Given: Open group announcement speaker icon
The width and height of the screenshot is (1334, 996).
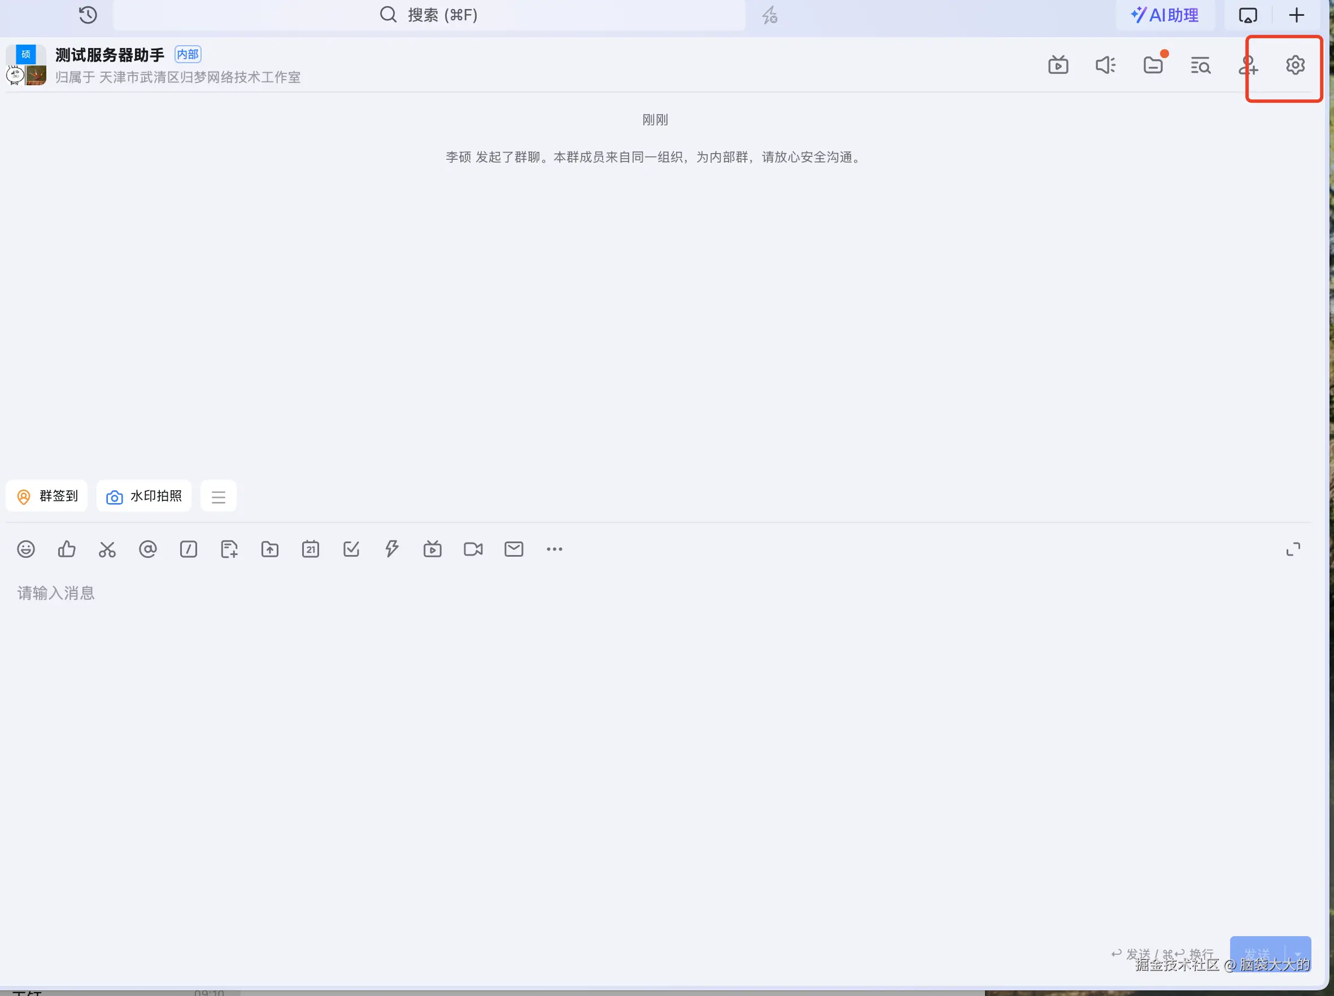Looking at the screenshot, I should (1105, 64).
